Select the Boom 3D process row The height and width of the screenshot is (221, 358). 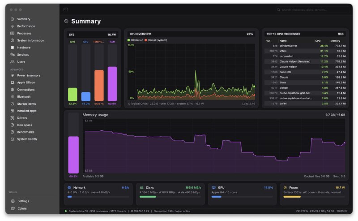click(x=305, y=72)
